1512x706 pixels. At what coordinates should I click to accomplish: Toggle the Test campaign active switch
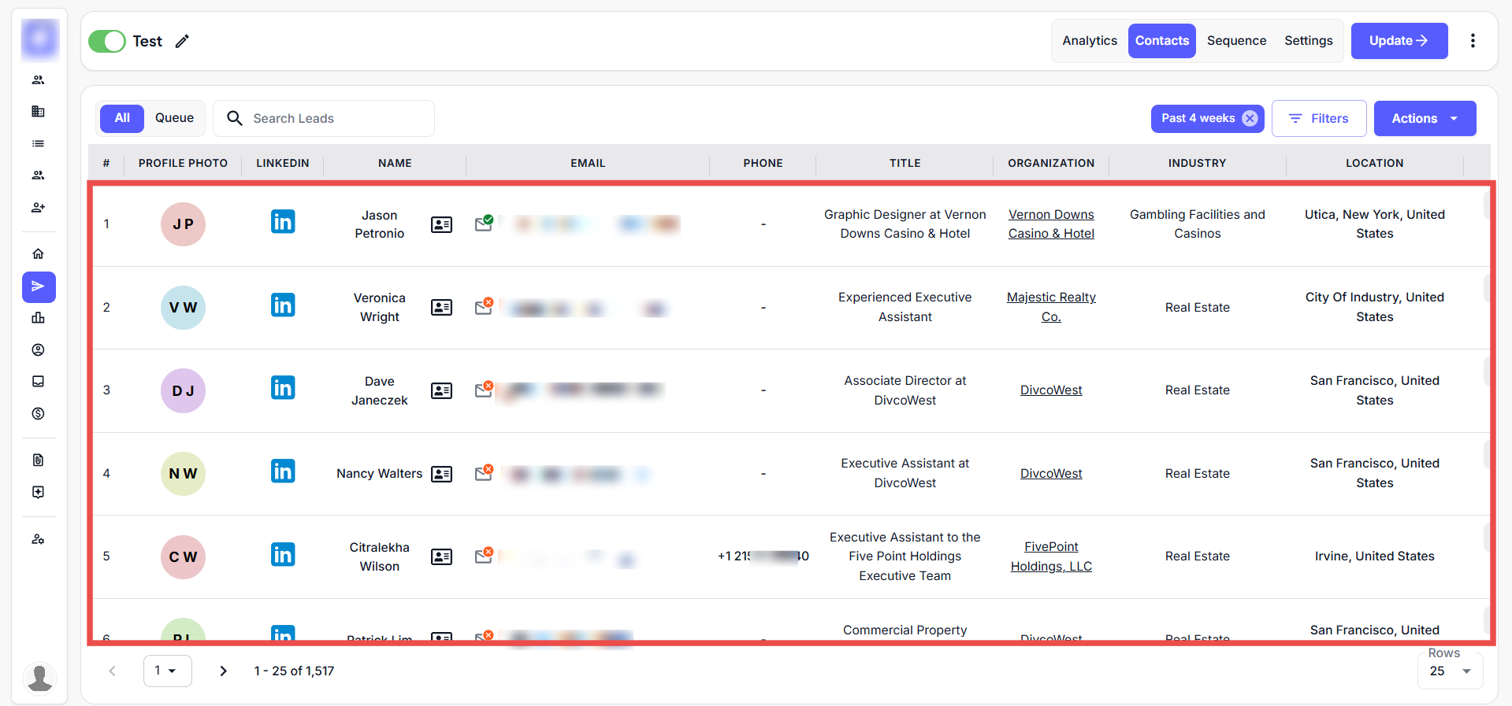107,41
